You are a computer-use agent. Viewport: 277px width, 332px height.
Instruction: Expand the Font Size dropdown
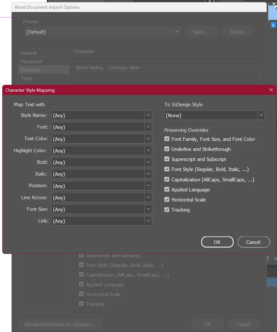coord(102,209)
